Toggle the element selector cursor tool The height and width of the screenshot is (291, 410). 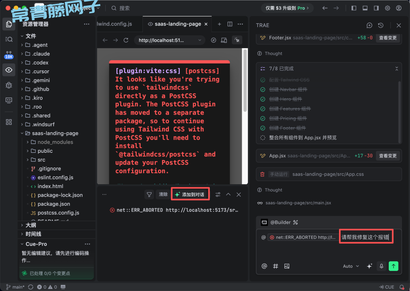click(237, 40)
